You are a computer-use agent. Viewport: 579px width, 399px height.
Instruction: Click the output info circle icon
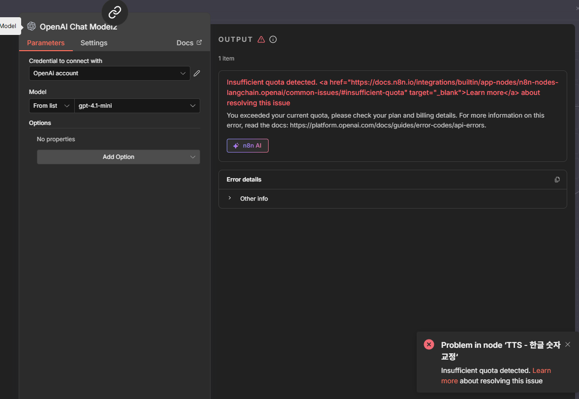point(273,39)
